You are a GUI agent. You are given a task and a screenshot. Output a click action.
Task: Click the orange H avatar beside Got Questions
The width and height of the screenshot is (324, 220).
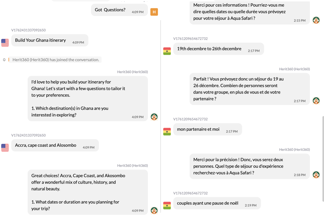click(x=154, y=12)
